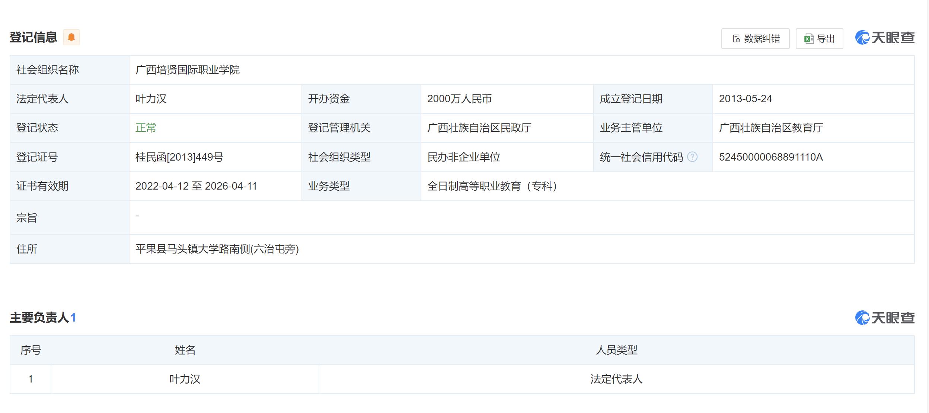This screenshot has height=413, width=929.
Task: Click the 主要负责人 section heading
Action: pos(39,317)
